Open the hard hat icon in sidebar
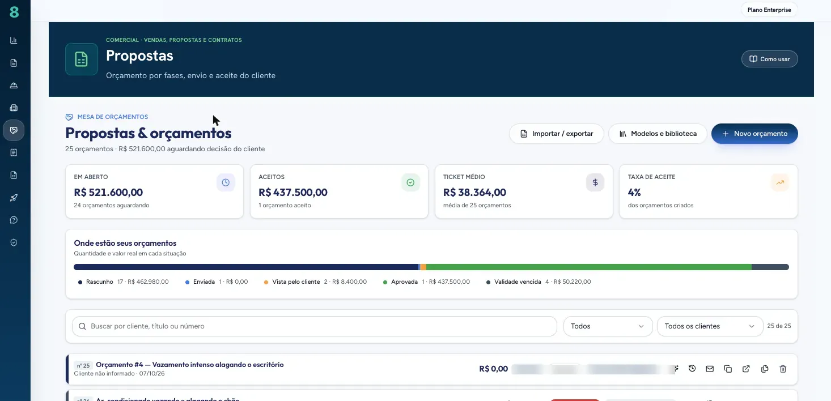 point(14,86)
